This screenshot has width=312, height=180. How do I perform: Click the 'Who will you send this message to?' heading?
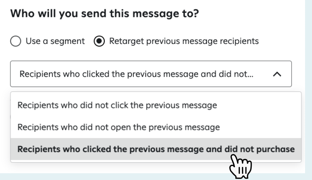(x=107, y=16)
